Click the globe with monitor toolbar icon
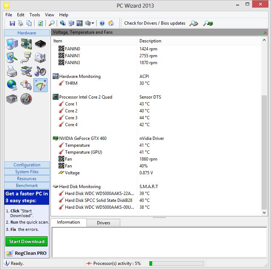The width and height of the screenshot is (271, 270). pyautogui.click(x=63, y=23)
